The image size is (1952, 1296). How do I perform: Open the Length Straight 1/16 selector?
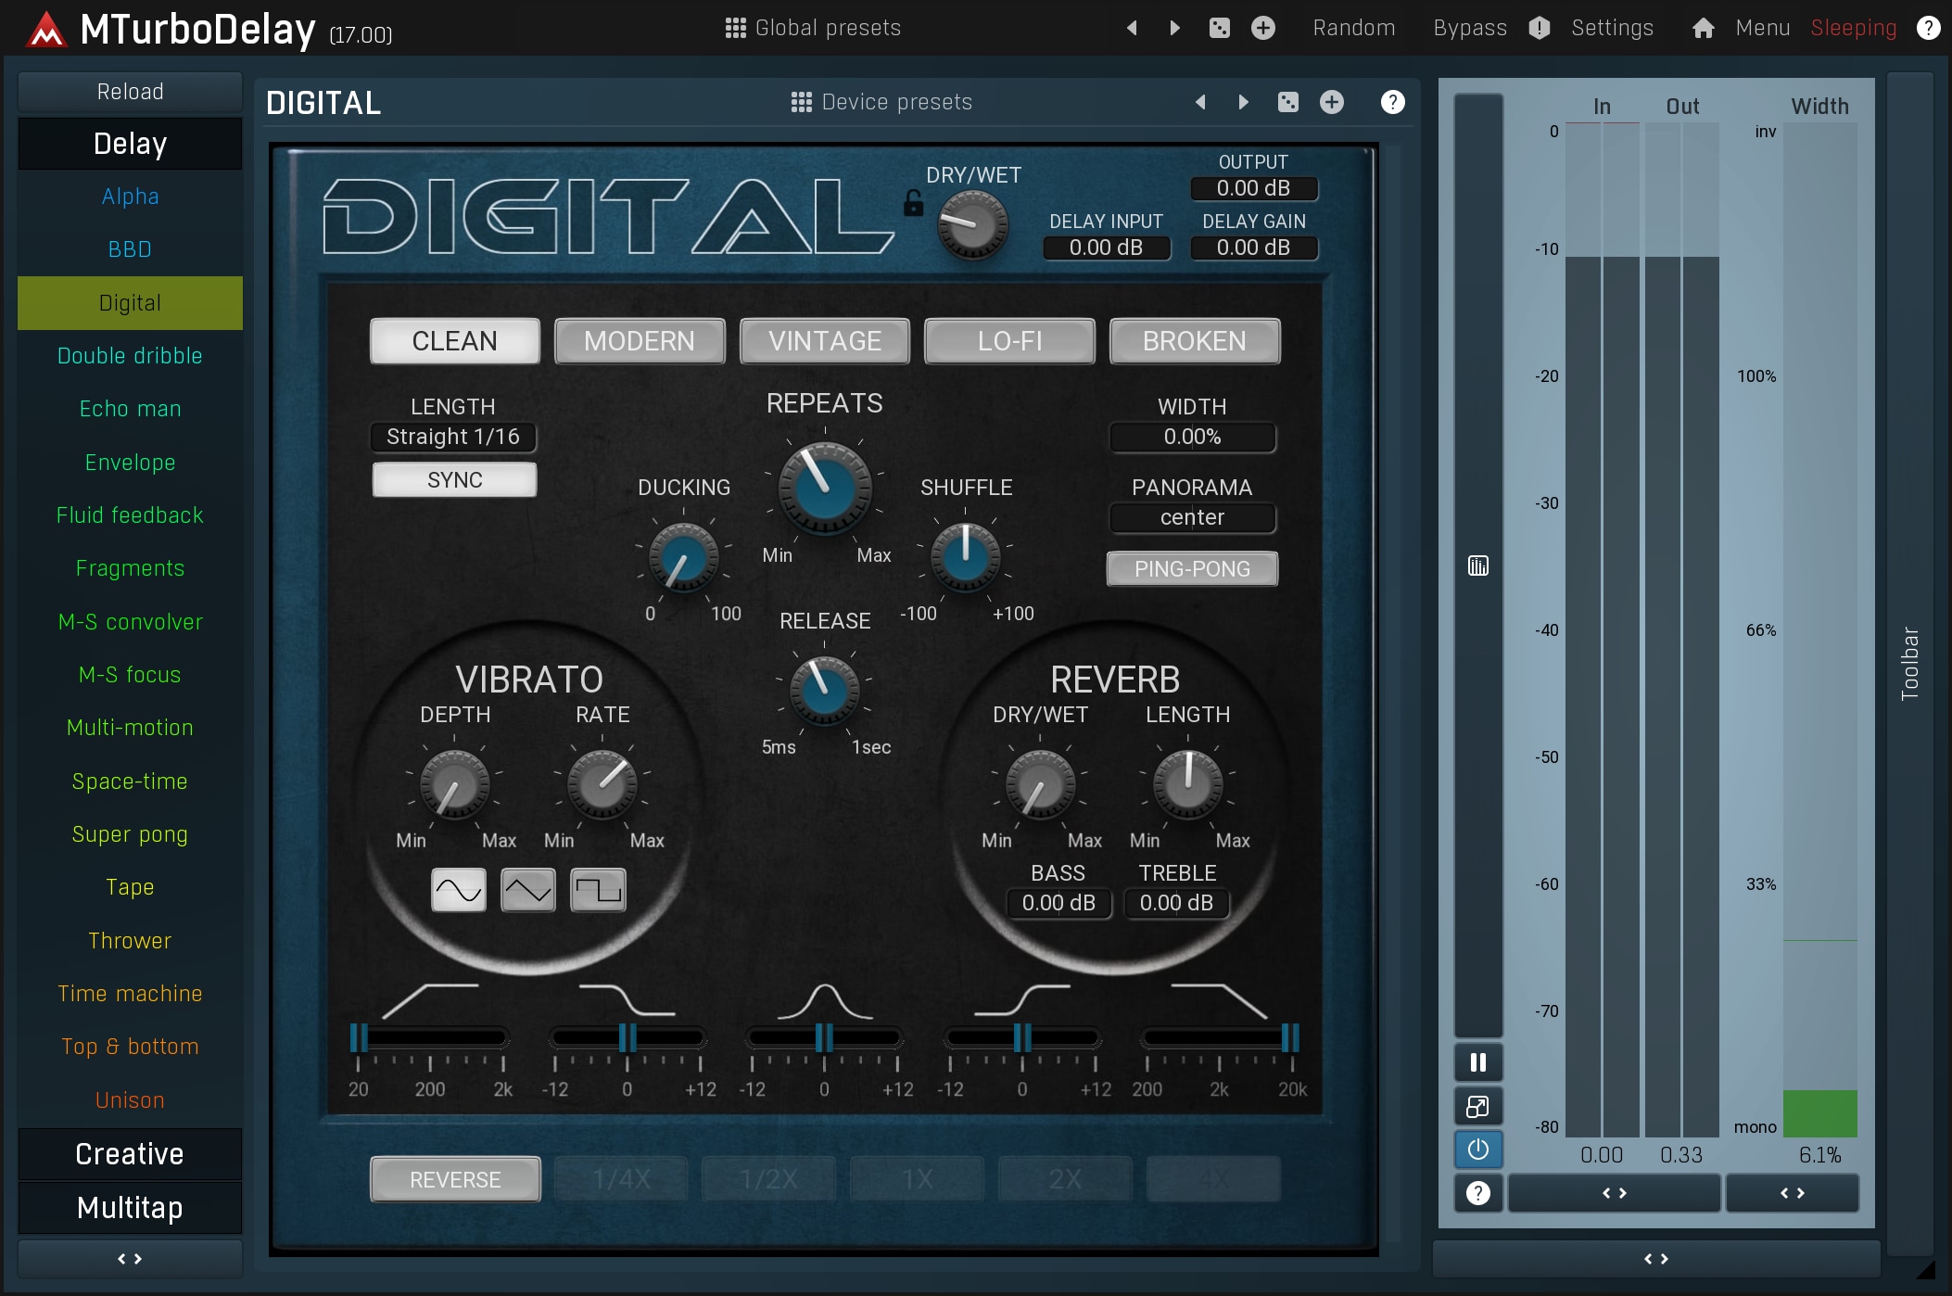[x=452, y=437]
